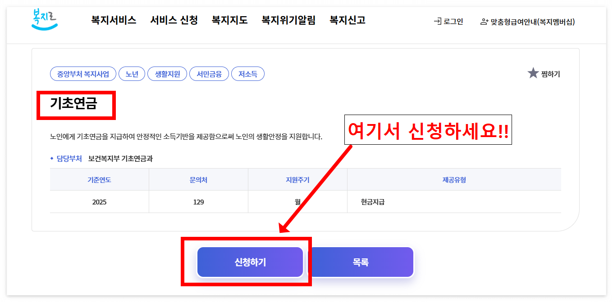Click the 목록 list button
613x302 pixels.
[x=361, y=262]
